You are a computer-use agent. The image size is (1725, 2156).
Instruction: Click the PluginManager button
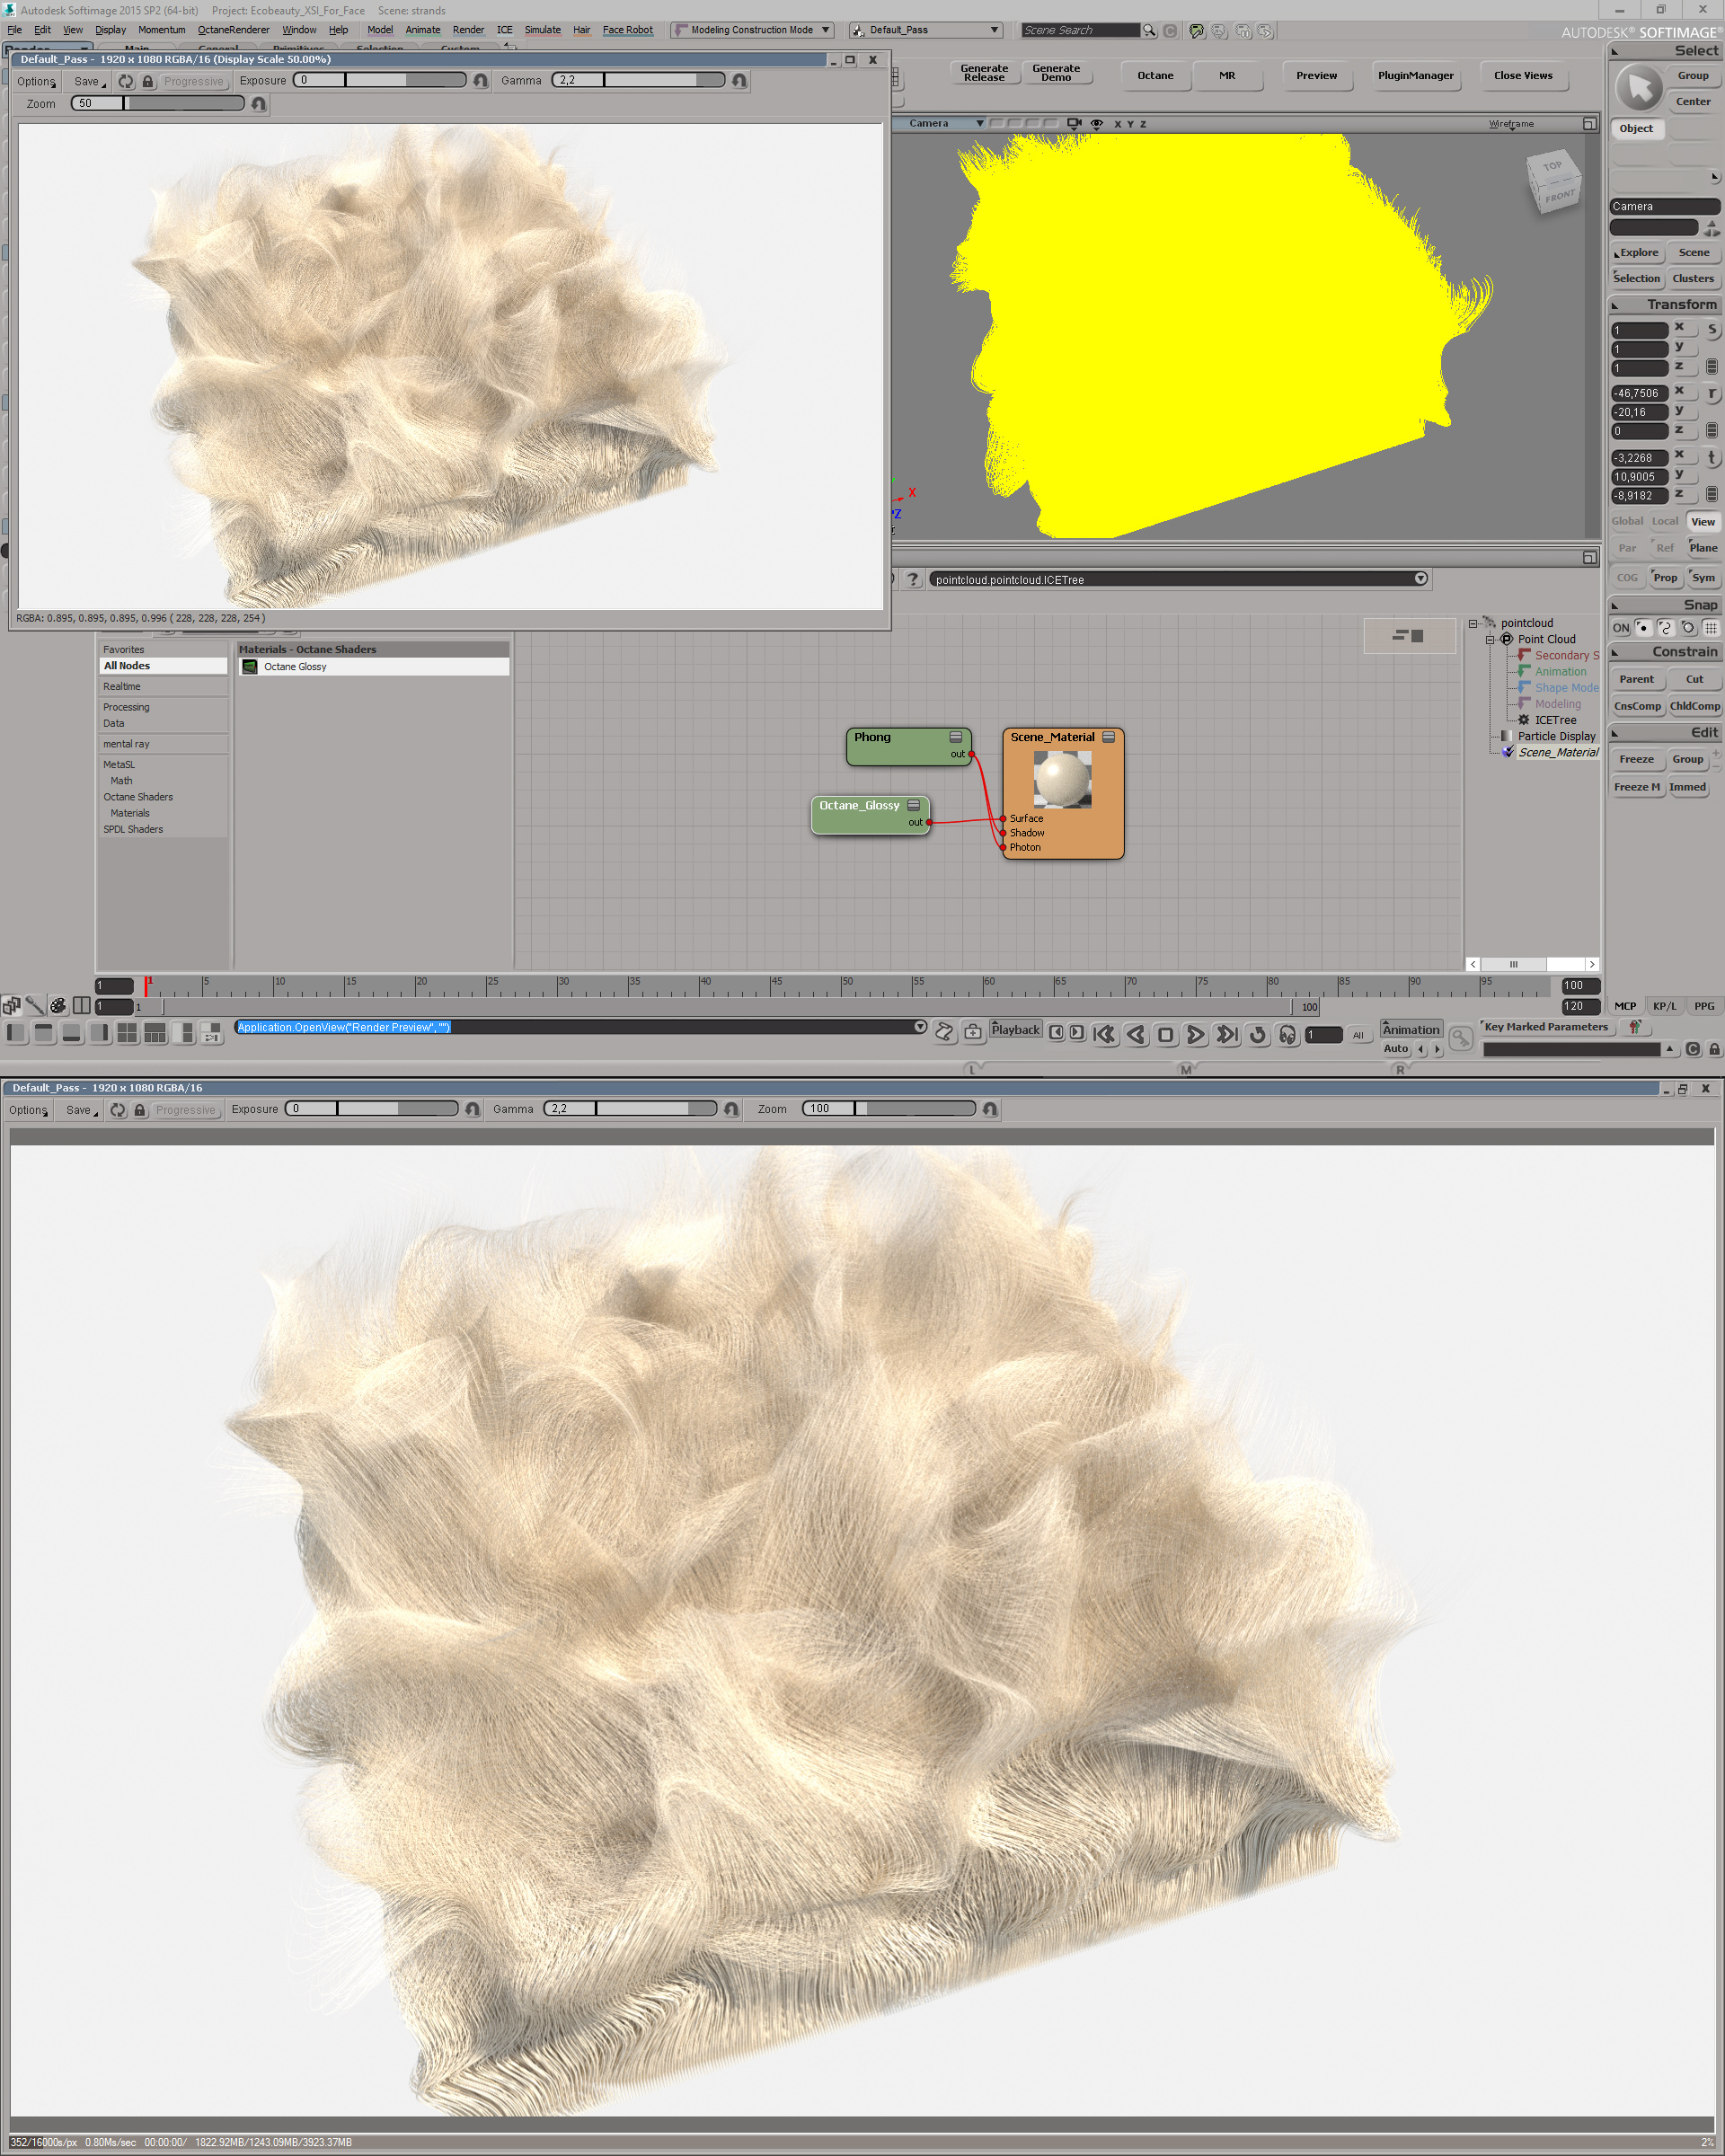pos(1415,76)
